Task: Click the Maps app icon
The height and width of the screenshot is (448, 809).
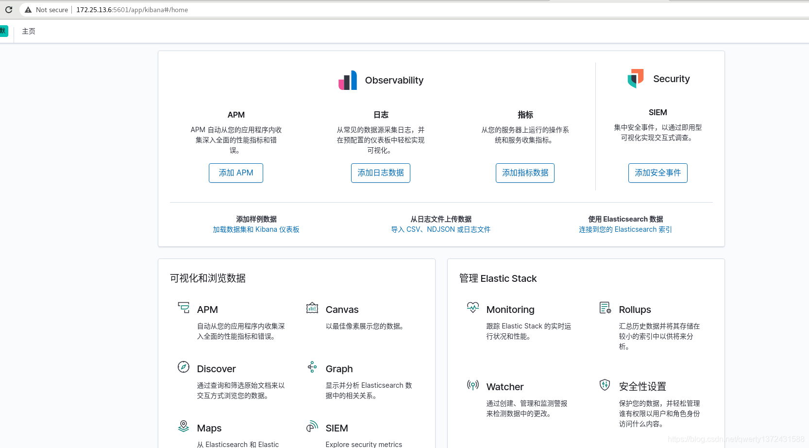Action: coord(184,426)
